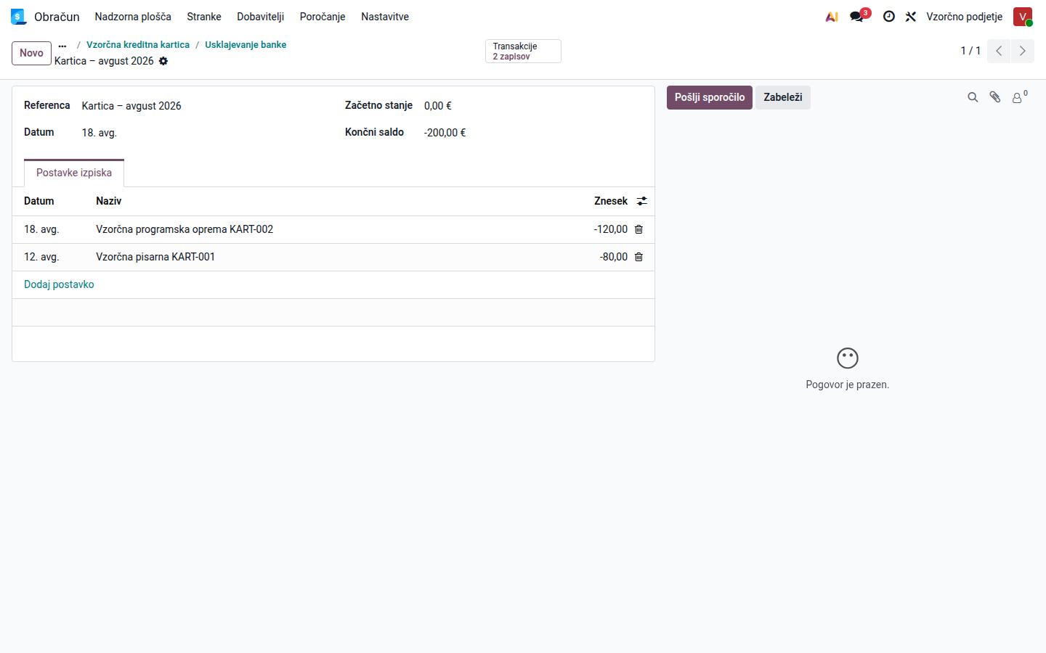1046x653 pixels.
Task: Open the debug tools wrench icon
Action: [911, 17]
